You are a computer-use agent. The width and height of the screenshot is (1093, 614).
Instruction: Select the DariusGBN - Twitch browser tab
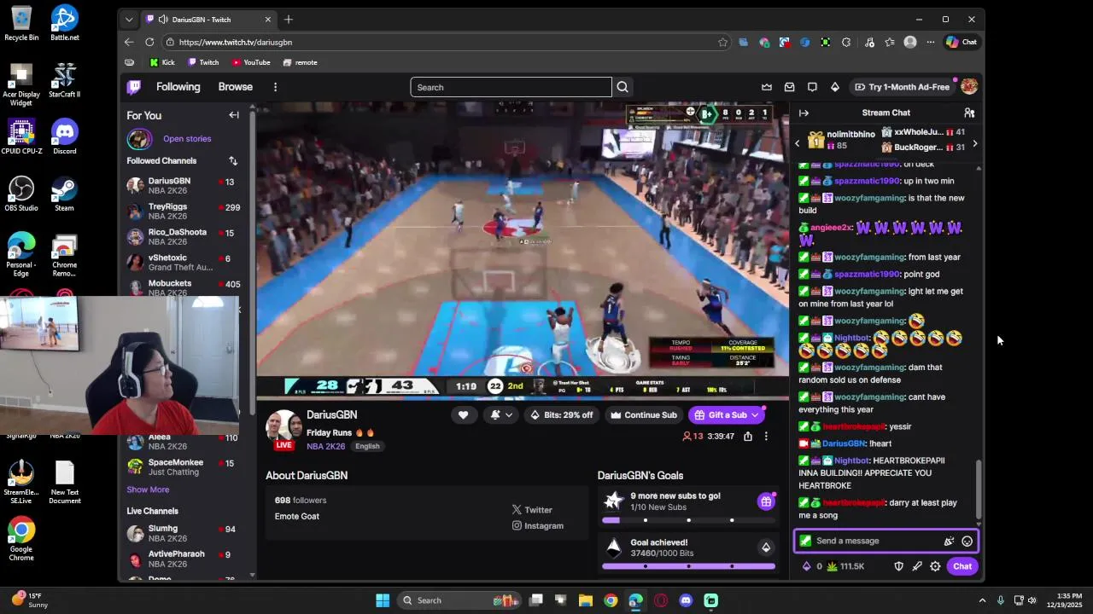pos(208,20)
